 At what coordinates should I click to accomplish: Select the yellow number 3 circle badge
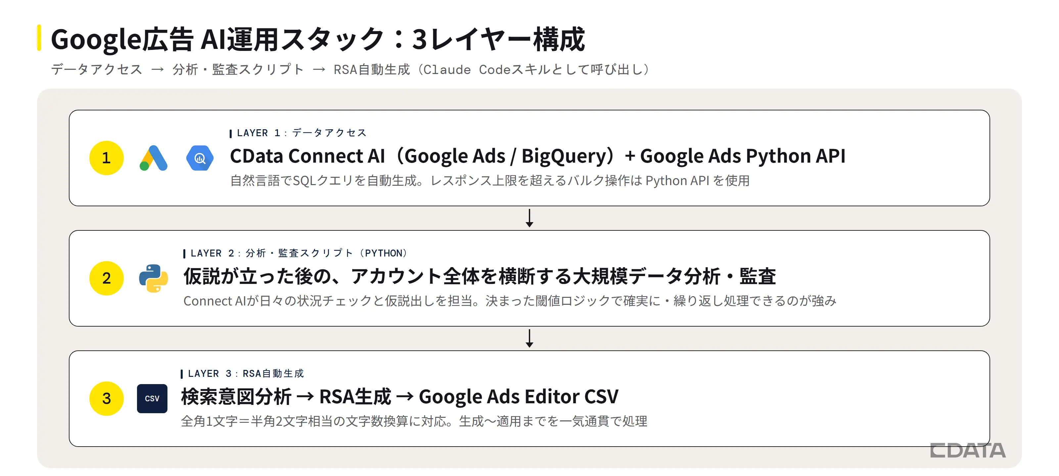click(107, 398)
